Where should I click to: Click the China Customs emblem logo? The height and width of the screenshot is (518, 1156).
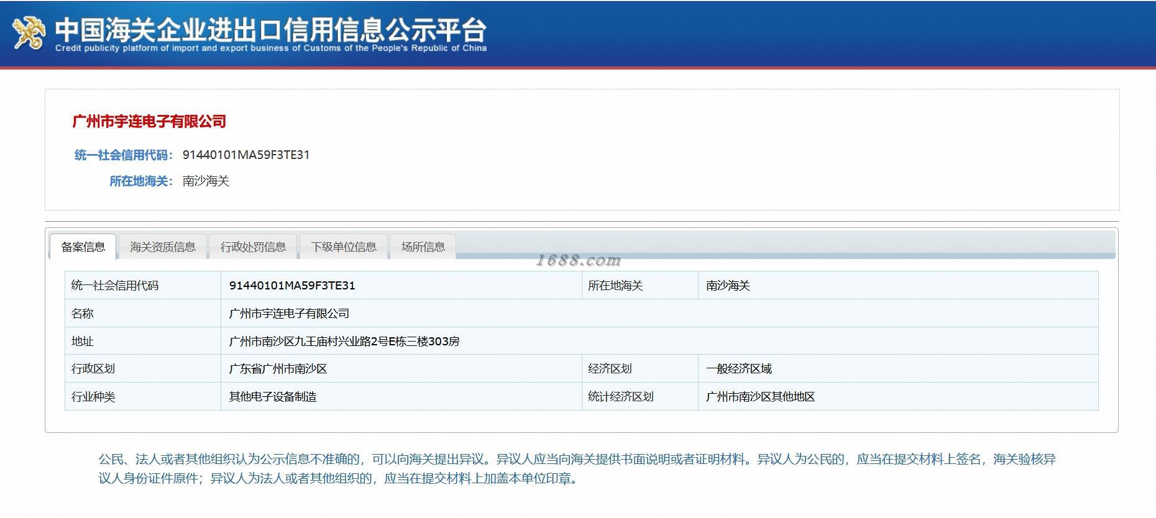tap(29, 32)
